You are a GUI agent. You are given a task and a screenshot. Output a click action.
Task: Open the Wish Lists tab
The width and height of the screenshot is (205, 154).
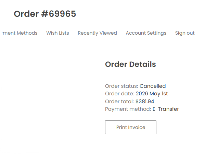coord(57,33)
